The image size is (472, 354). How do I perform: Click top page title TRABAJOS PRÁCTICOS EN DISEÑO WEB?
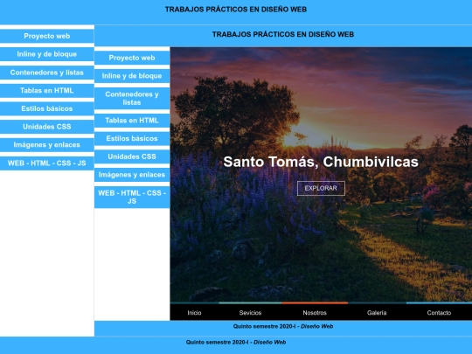coord(236,10)
